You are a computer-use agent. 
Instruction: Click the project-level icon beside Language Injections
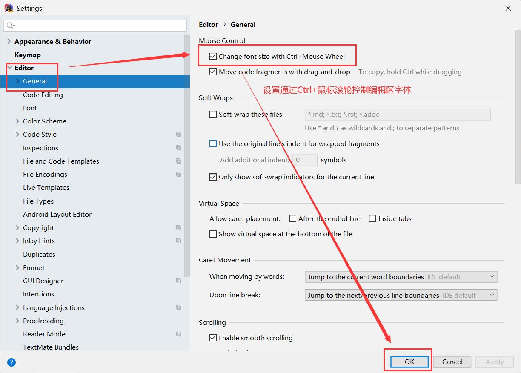(178, 307)
